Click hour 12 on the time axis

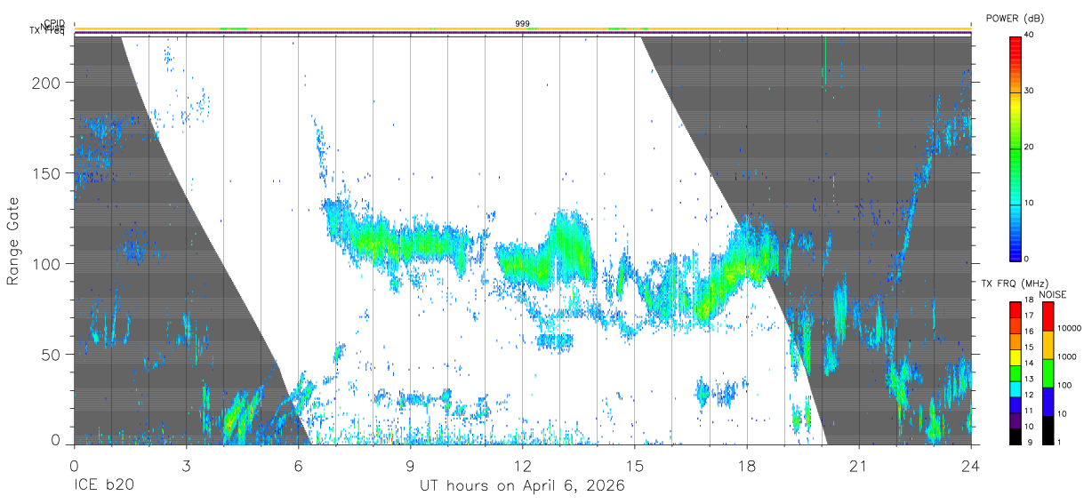[x=523, y=466]
